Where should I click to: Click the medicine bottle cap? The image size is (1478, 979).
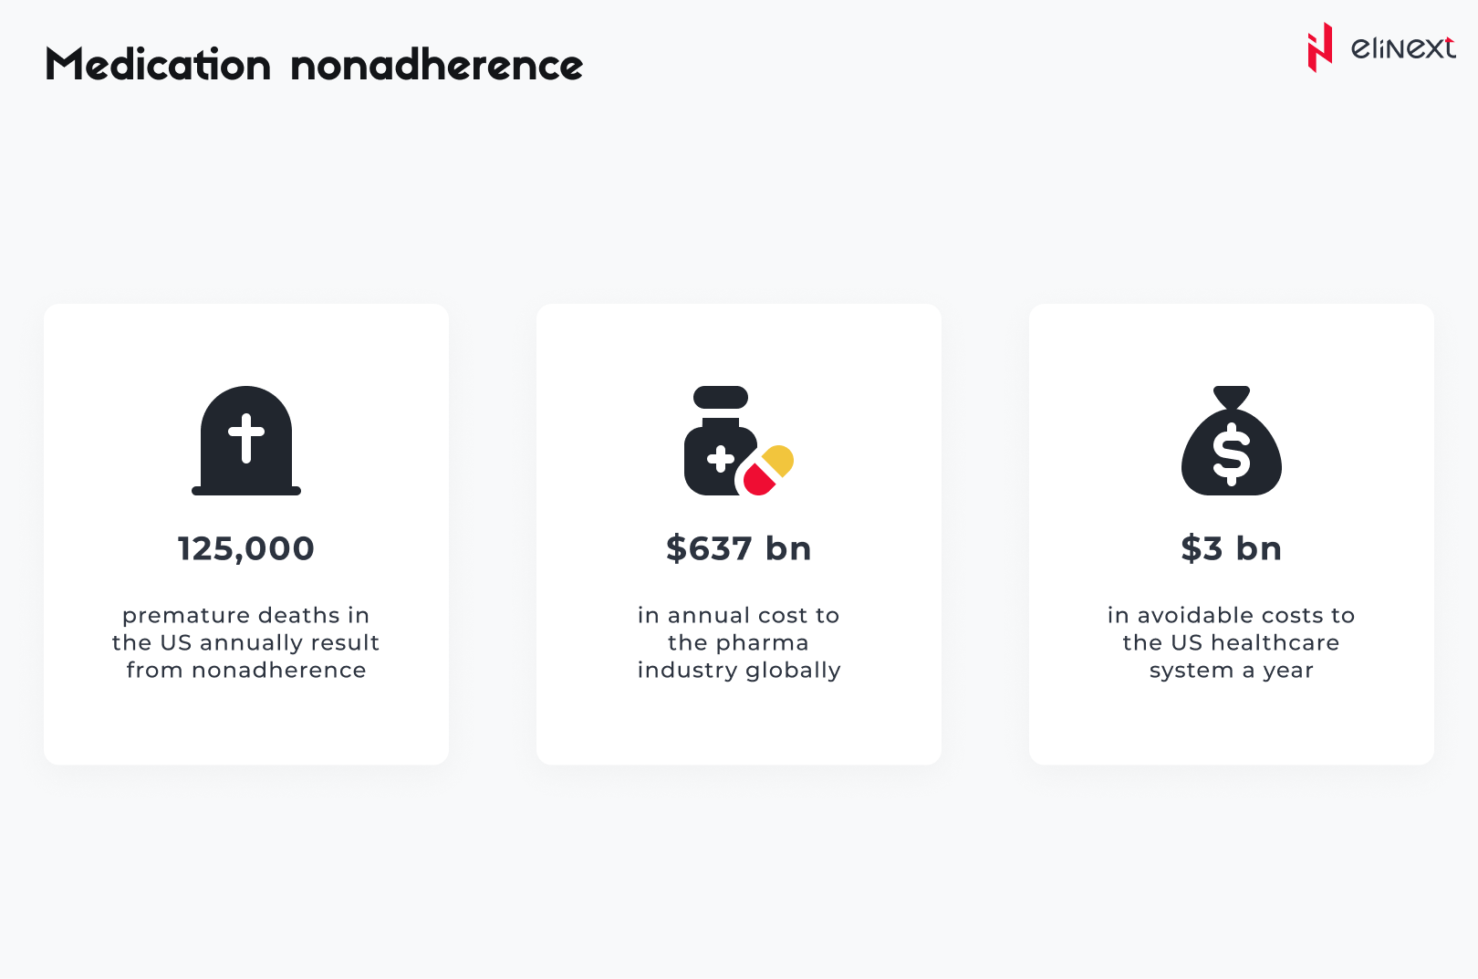click(721, 397)
